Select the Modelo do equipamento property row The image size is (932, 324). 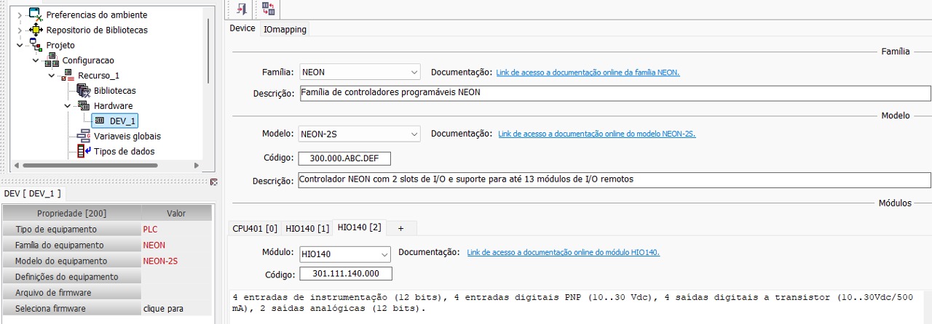pos(108,262)
